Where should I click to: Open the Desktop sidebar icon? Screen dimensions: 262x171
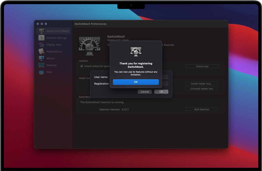(41, 65)
